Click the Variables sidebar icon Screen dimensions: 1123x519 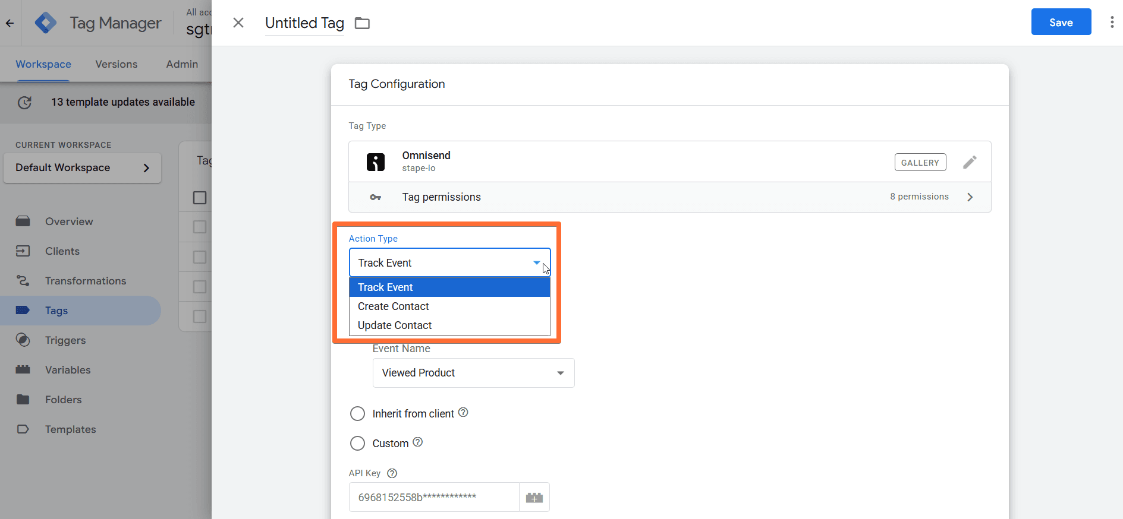[23, 370]
